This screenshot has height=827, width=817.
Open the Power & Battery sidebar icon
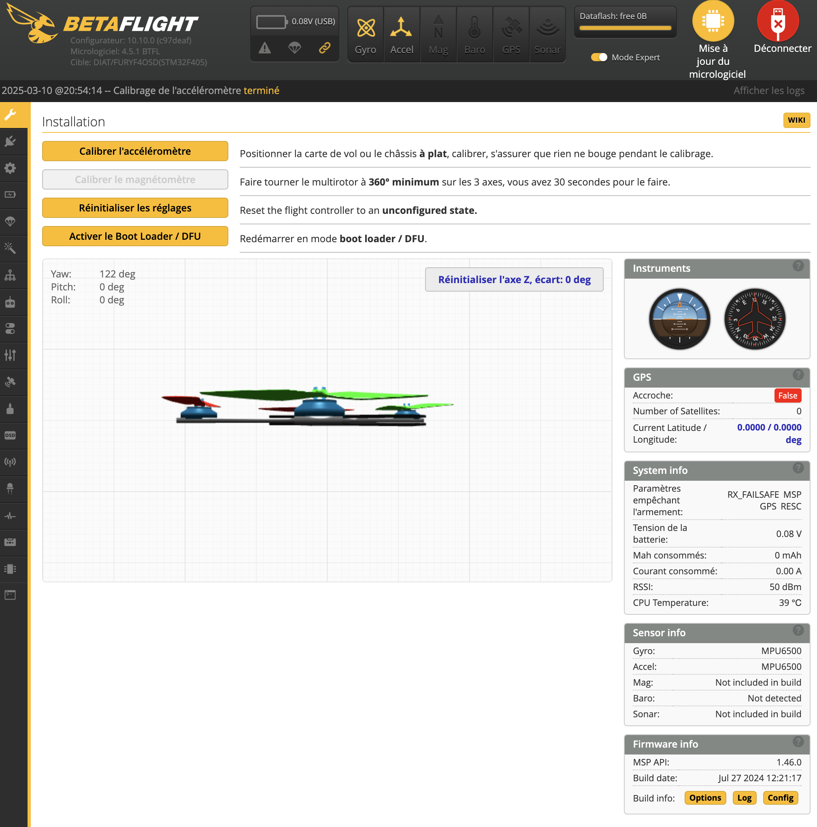pyautogui.click(x=10, y=195)
